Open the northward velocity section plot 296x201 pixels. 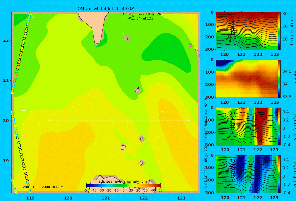pos(247,126)
